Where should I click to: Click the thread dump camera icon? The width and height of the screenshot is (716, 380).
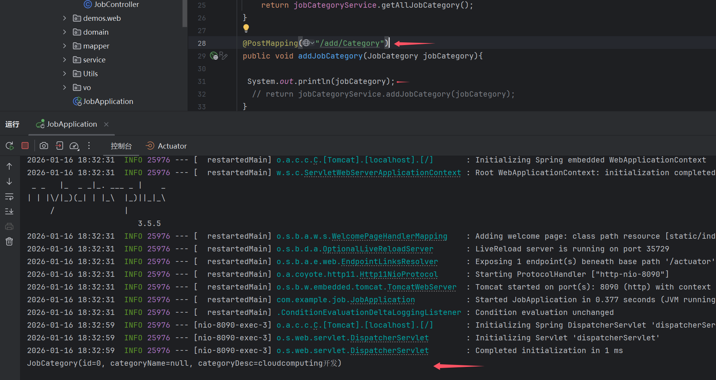click(x=44, y=146)
